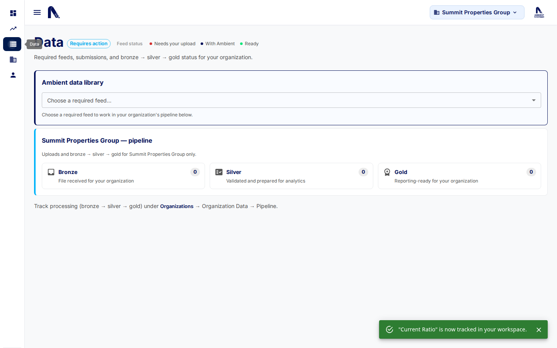557x348 pixels.
Task: Click the Silver checklist icon
Action: 219,172
